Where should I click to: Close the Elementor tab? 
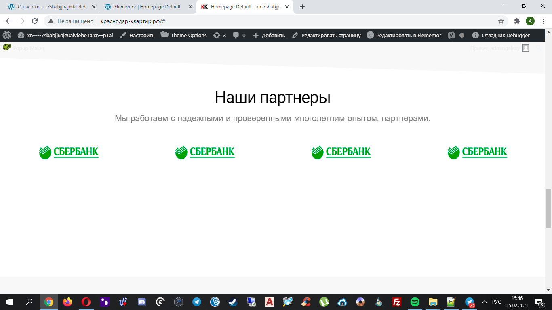(x=190, y=7)
